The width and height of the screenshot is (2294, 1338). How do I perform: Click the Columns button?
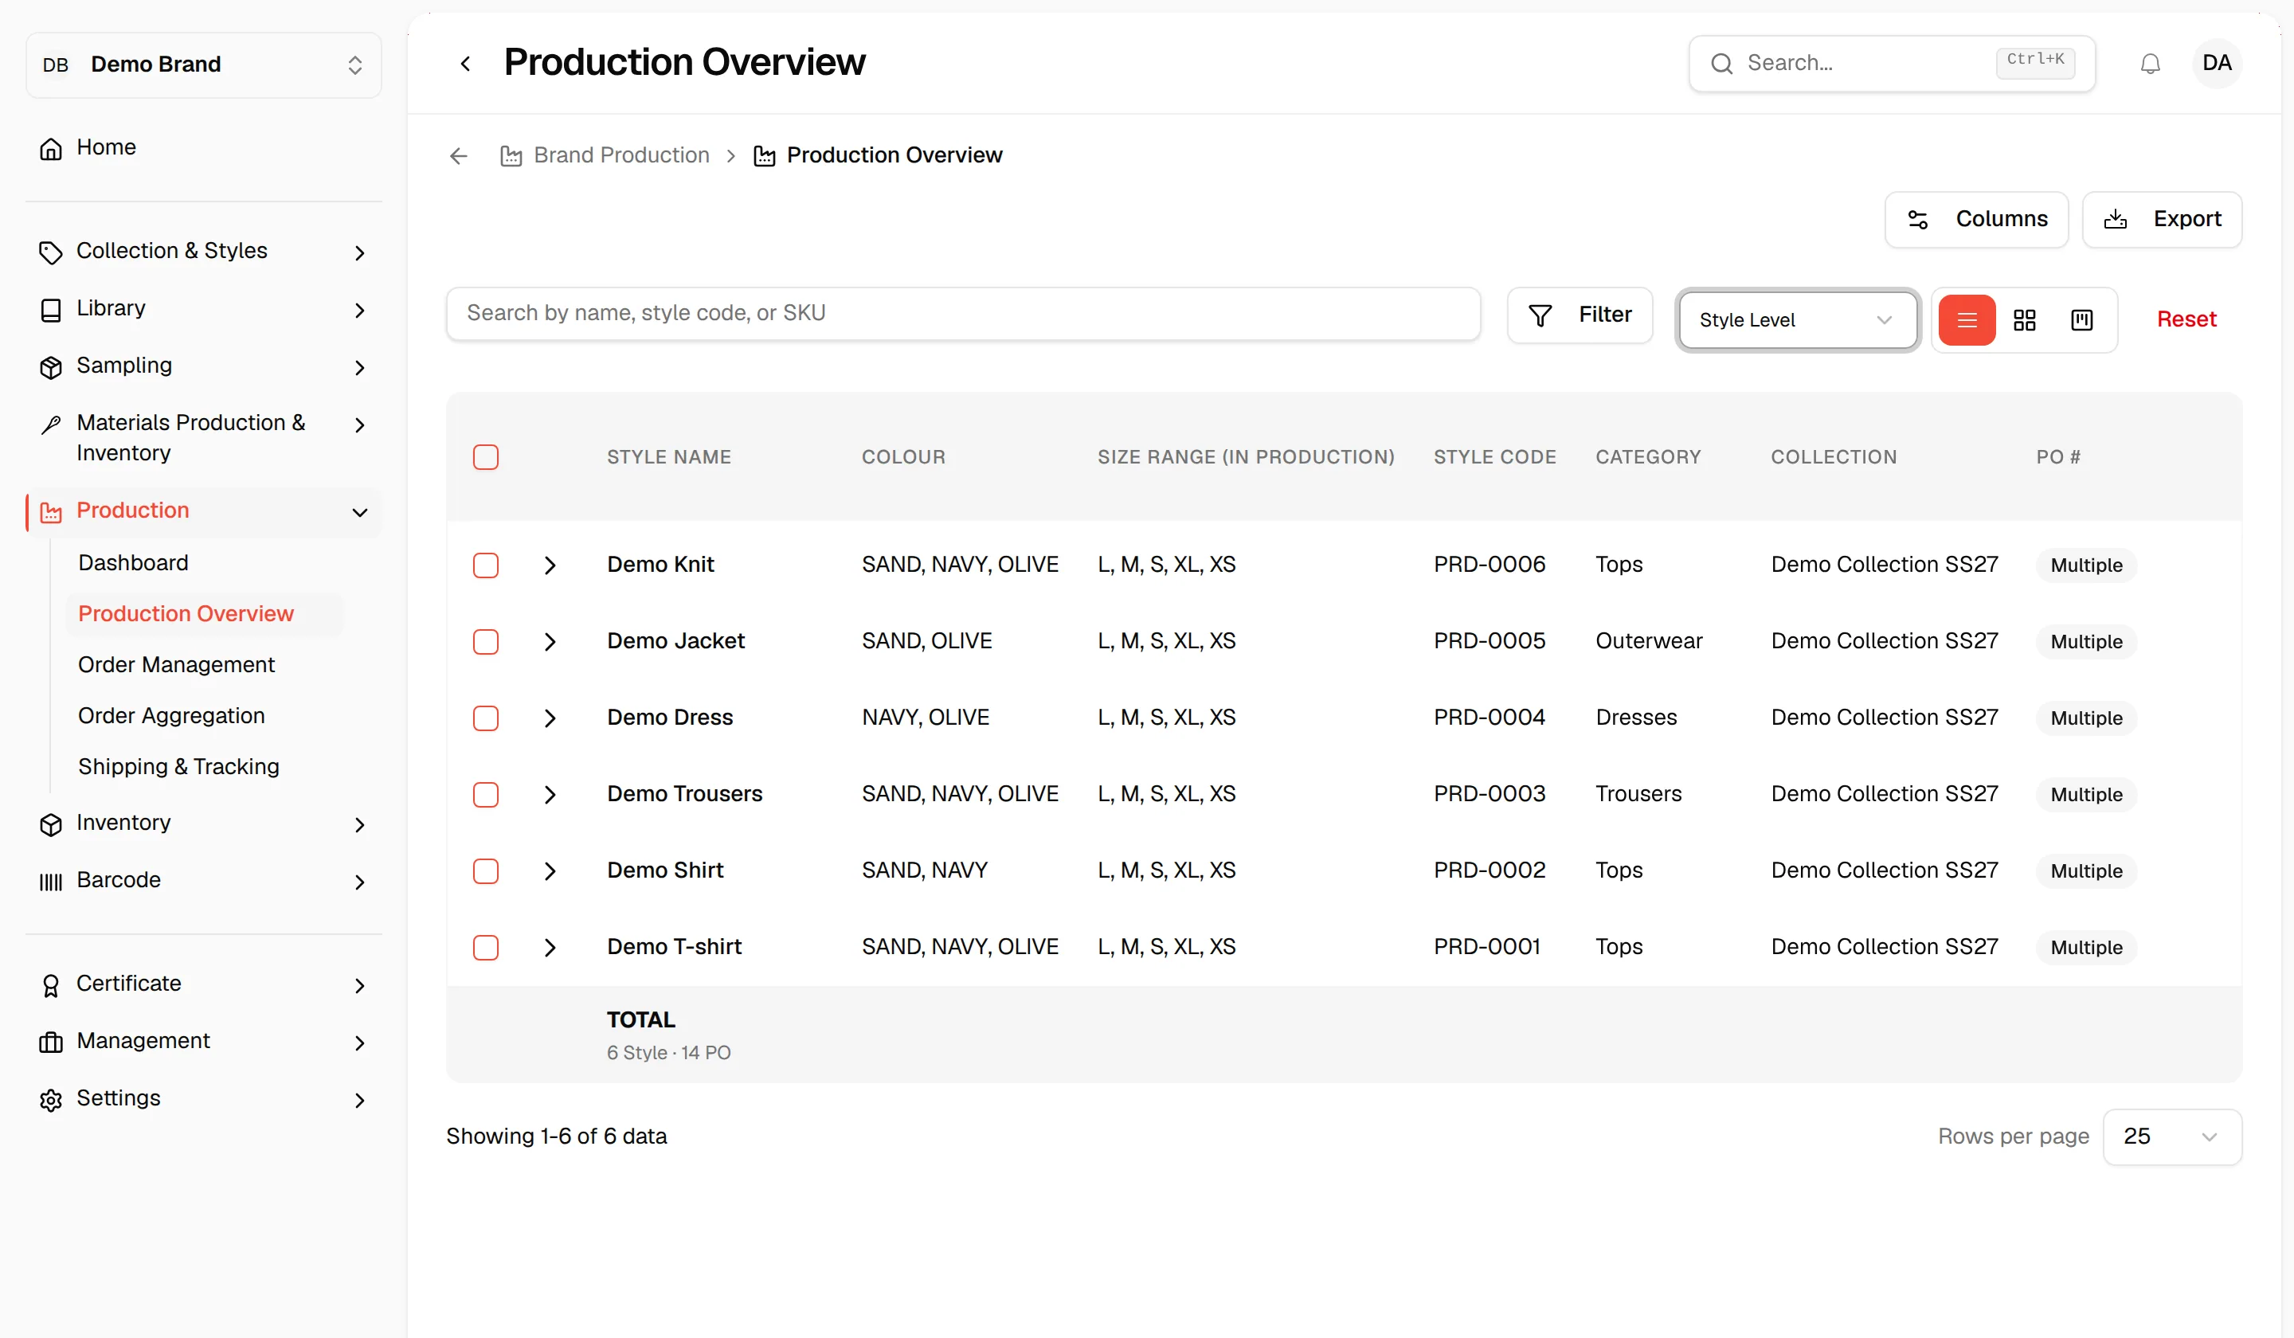point(1976,219)
